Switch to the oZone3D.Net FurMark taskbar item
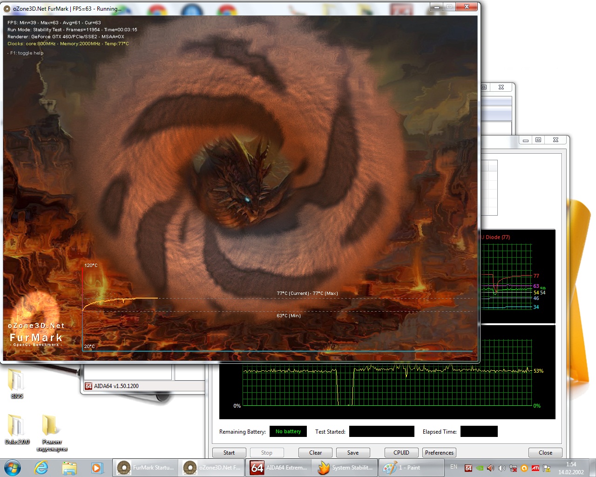This screenshot has width=596, height=477. [x=212, y=468]
